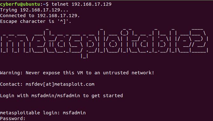This screenshot has width=213, height=121.
Task: Click the "to get started" text
Action: pos(103,96)
